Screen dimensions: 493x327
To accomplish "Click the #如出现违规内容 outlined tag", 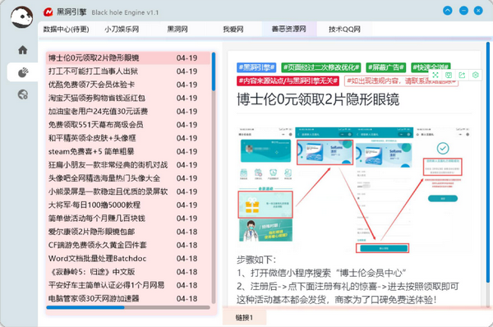I will pos(401,81).
